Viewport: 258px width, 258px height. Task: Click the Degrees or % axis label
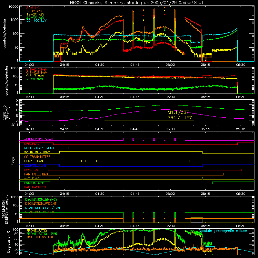[8, 242]
